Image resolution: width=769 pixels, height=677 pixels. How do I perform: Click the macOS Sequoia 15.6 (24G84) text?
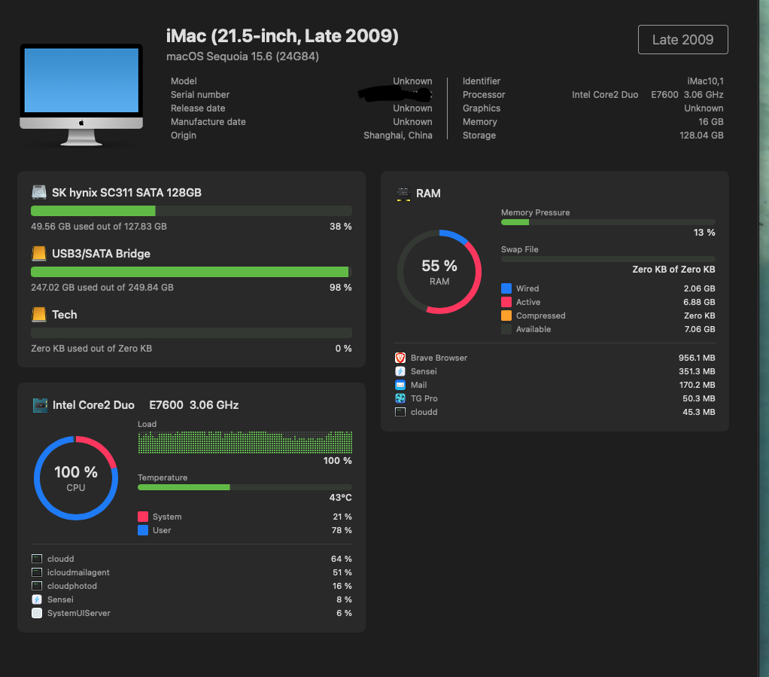243,56
